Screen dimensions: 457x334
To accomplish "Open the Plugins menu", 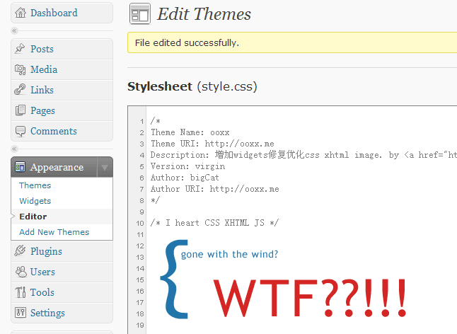I will point(46,251).
